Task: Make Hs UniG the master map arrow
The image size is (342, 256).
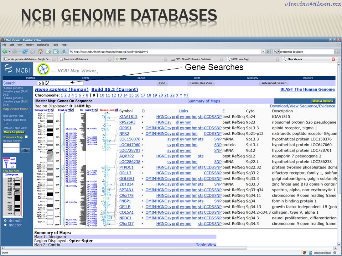Action: (x=93, y=110)
